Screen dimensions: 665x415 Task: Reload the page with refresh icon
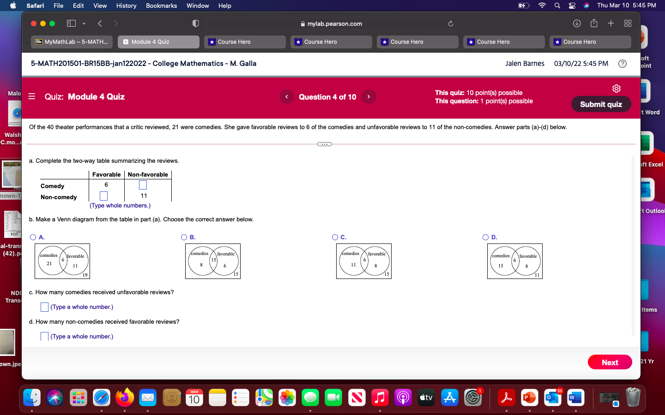point(450,24)
